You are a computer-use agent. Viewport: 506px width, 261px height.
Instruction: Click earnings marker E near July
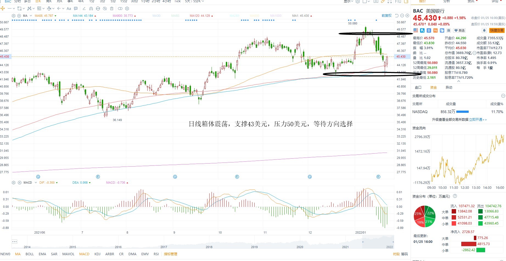click(x=98, y=177)
